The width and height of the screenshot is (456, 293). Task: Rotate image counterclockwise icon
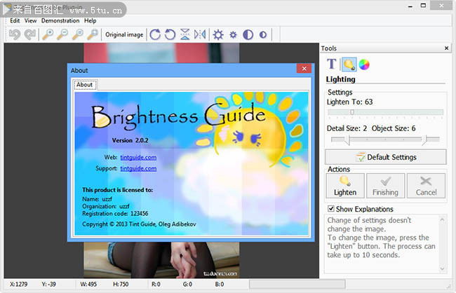[x=170, y=34]
